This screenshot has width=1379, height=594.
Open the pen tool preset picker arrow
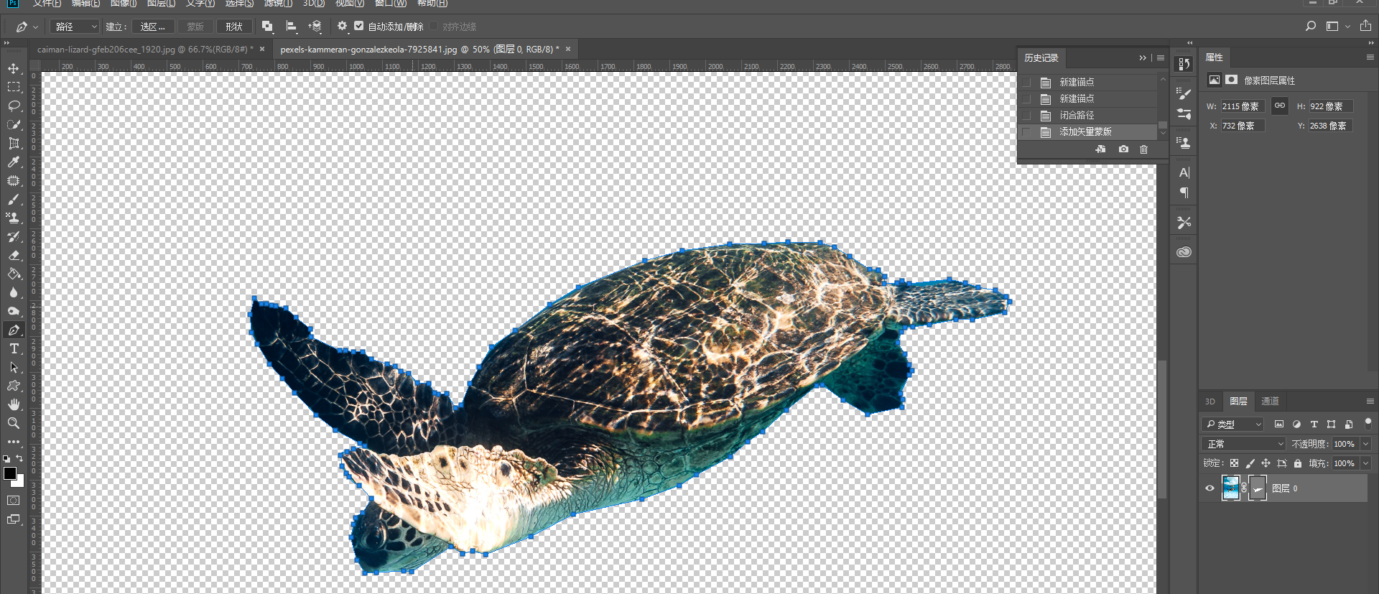click(x=35, y=27)
